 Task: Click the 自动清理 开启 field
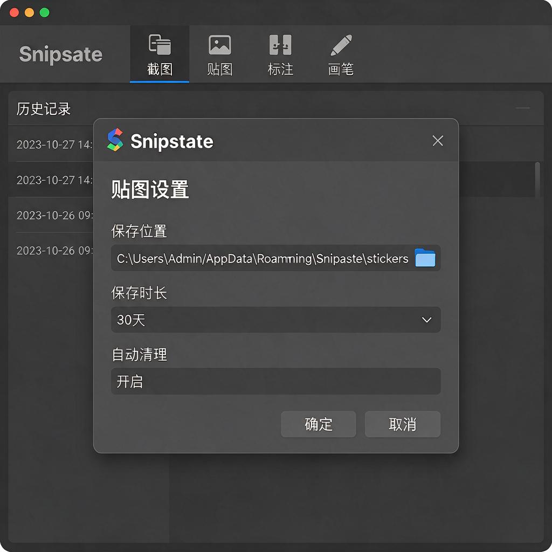[275, 381]
